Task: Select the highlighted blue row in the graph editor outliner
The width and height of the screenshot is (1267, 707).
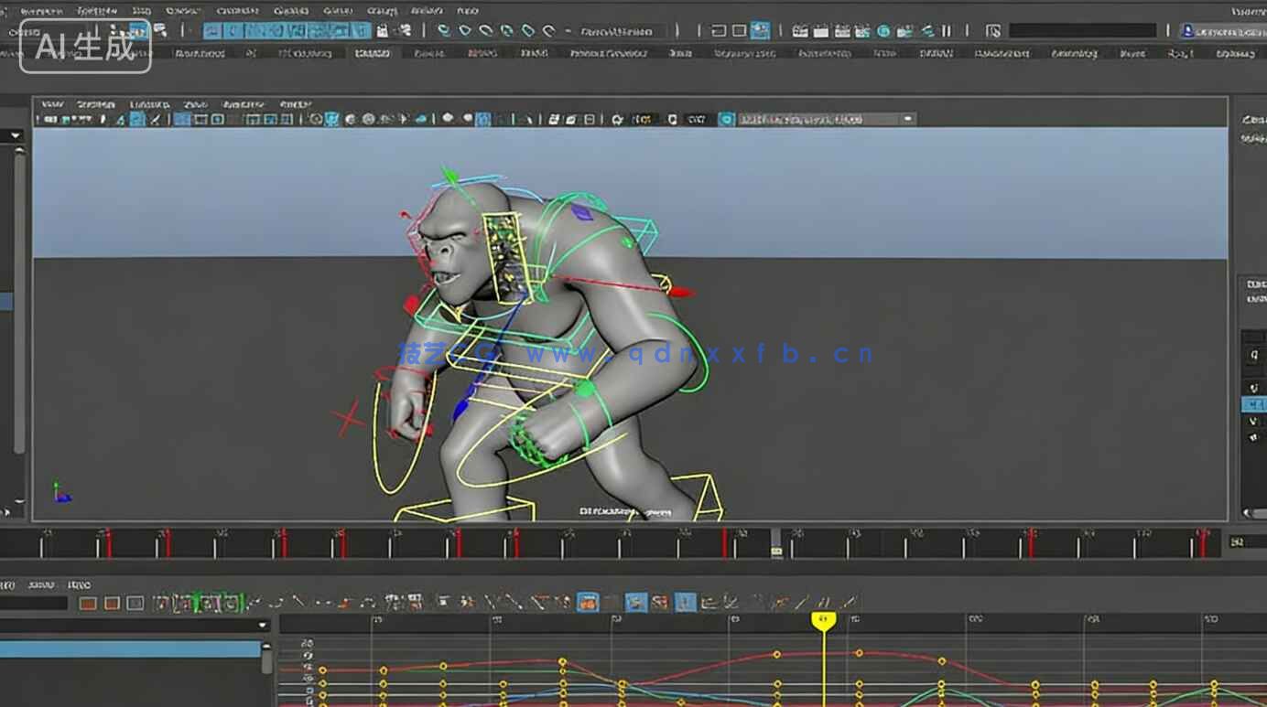Action: 130,649
